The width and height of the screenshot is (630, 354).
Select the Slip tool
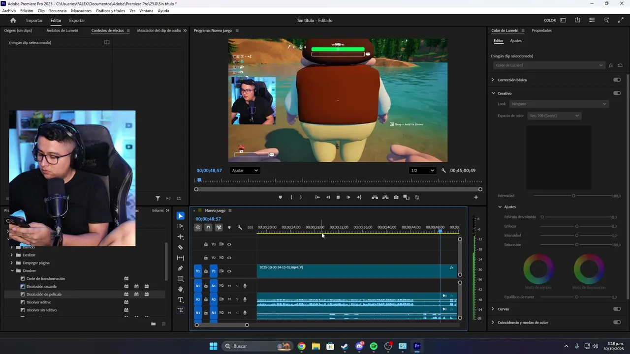pos(181,258)
